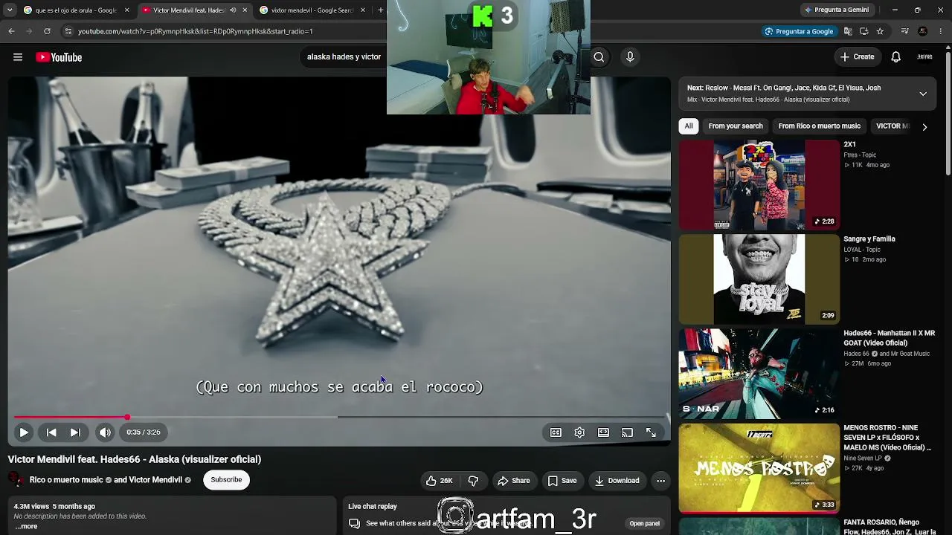Open the Rico o muerto music channel link
The height and width of the screenshot is (535, 952).
pyautogui.click(x=66, y=480)
